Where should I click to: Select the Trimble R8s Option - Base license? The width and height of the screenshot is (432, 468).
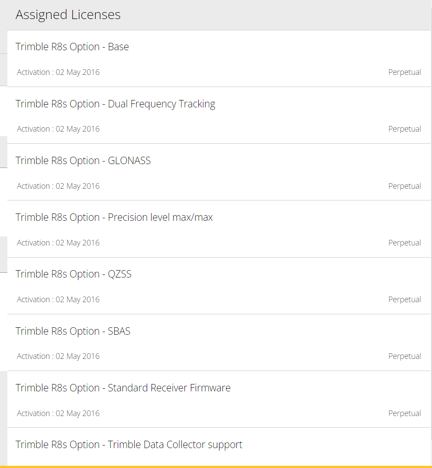pyautogui.click(x=219, y=58)
